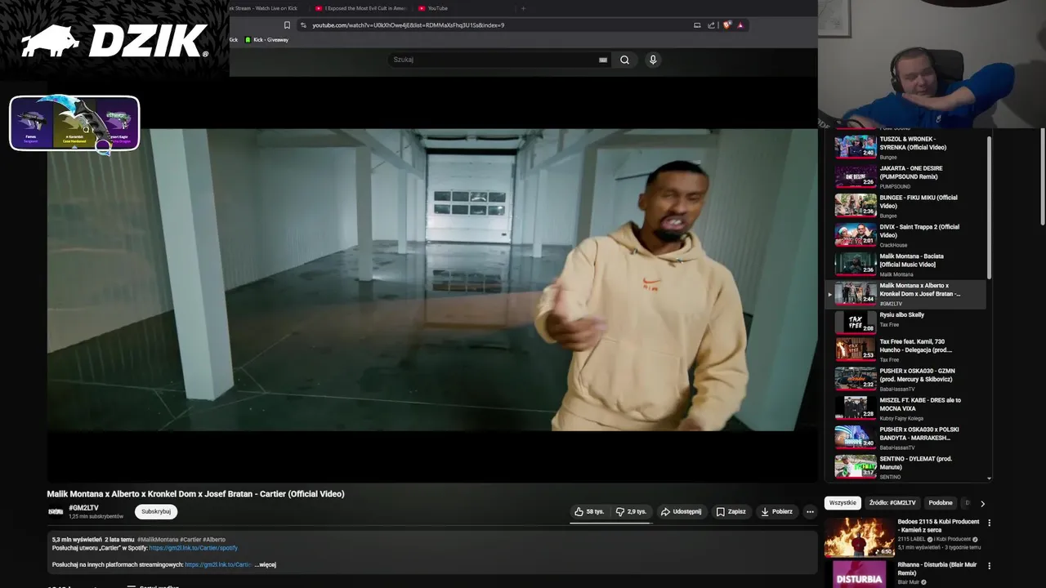Activate voice search microphone icon
The height and width of the screenshot is (588, 1046).
652,60
